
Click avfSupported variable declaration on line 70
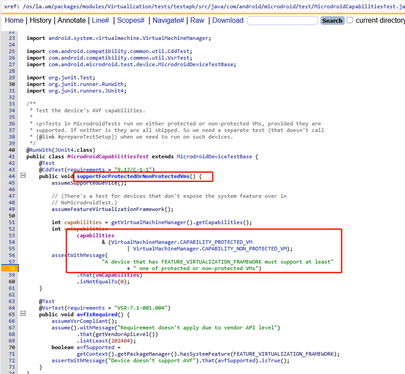(x=95, y=348)
